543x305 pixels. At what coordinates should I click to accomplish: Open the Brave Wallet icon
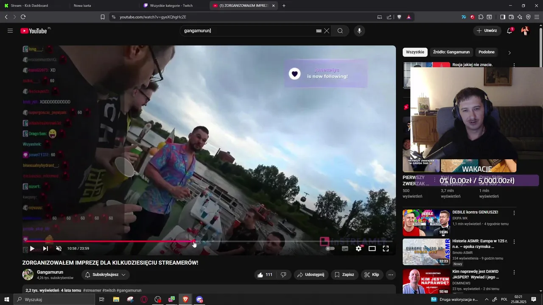(x=511, y=17)
